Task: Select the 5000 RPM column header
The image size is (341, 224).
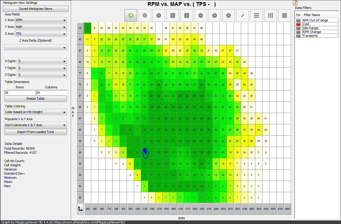Action: tap(273, 209)
